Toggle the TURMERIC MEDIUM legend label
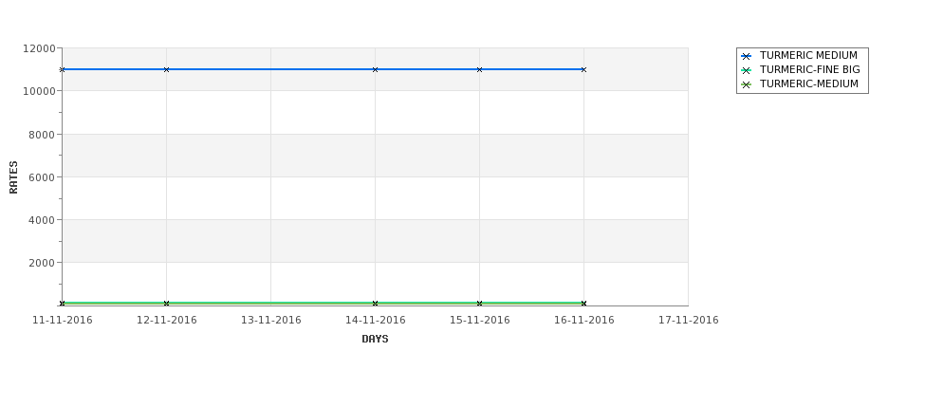925x407 pixels. 808,56
